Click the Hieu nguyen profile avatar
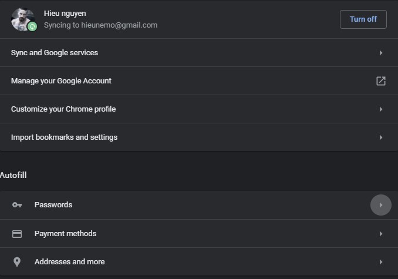This screenshot has height=279, width=398. 22,19
